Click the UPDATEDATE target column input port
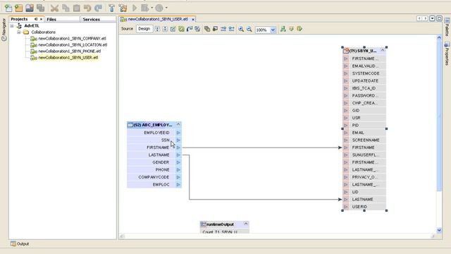Screen dimensions: 451x254 (x=346, y=81)
